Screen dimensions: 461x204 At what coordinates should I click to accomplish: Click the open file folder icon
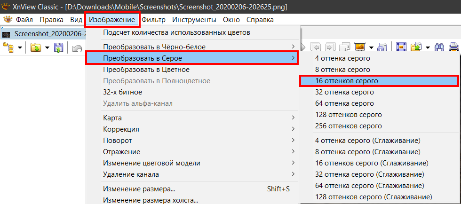pos(36,47)
